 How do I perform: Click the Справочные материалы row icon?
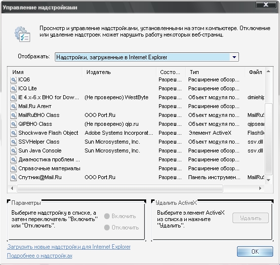coord(13,168)
